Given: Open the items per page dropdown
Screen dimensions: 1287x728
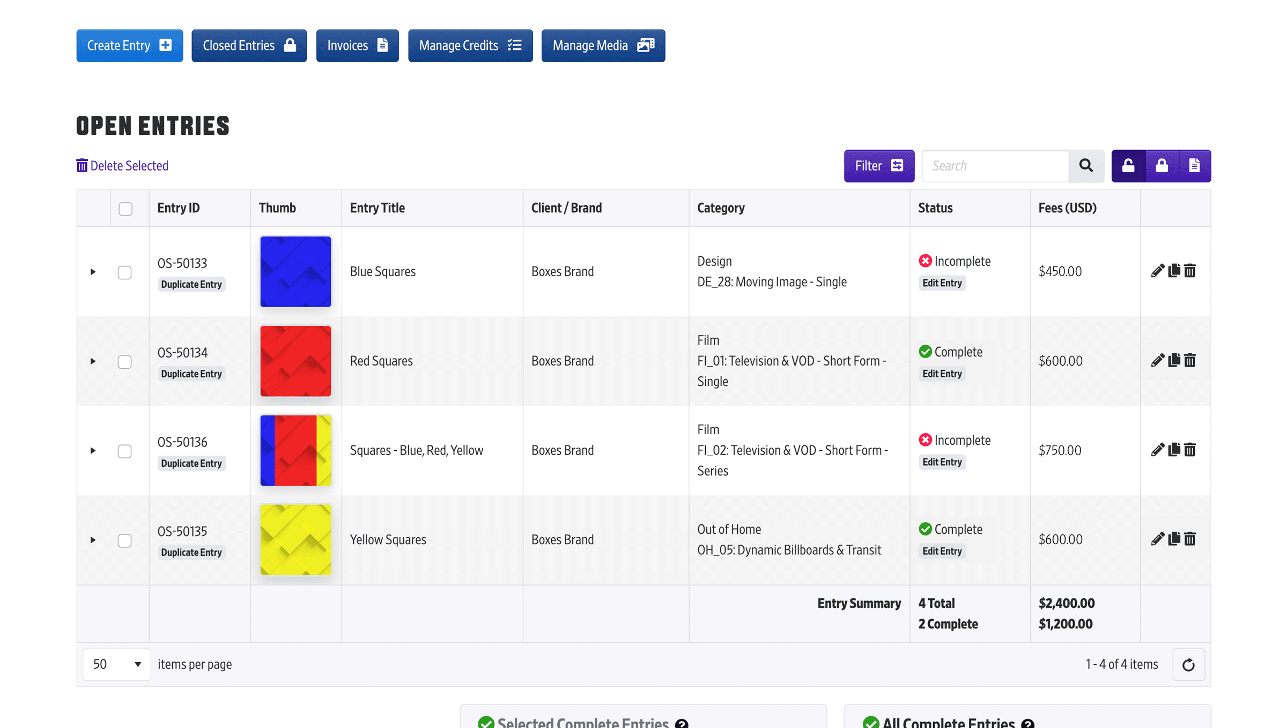Looking at the screenshot, I should [x=116, y=664].
